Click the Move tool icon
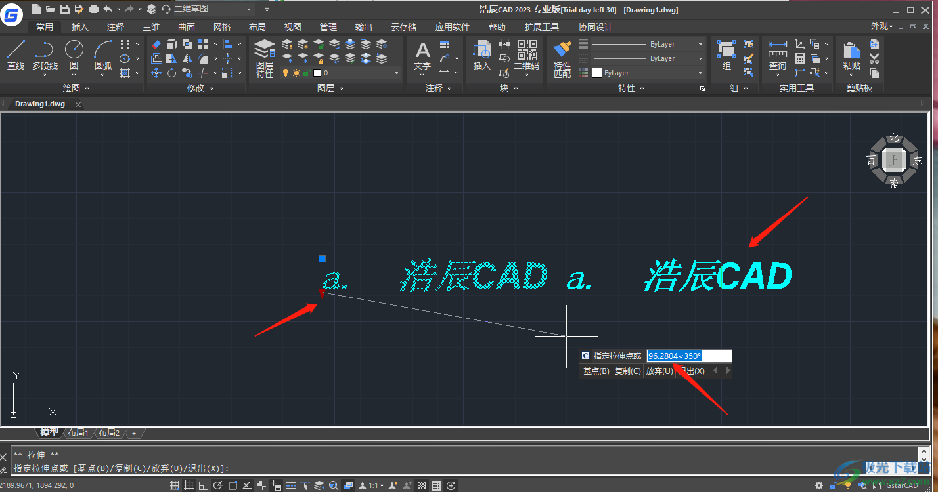The image size is (938, 492). click(x=156, y=73)
